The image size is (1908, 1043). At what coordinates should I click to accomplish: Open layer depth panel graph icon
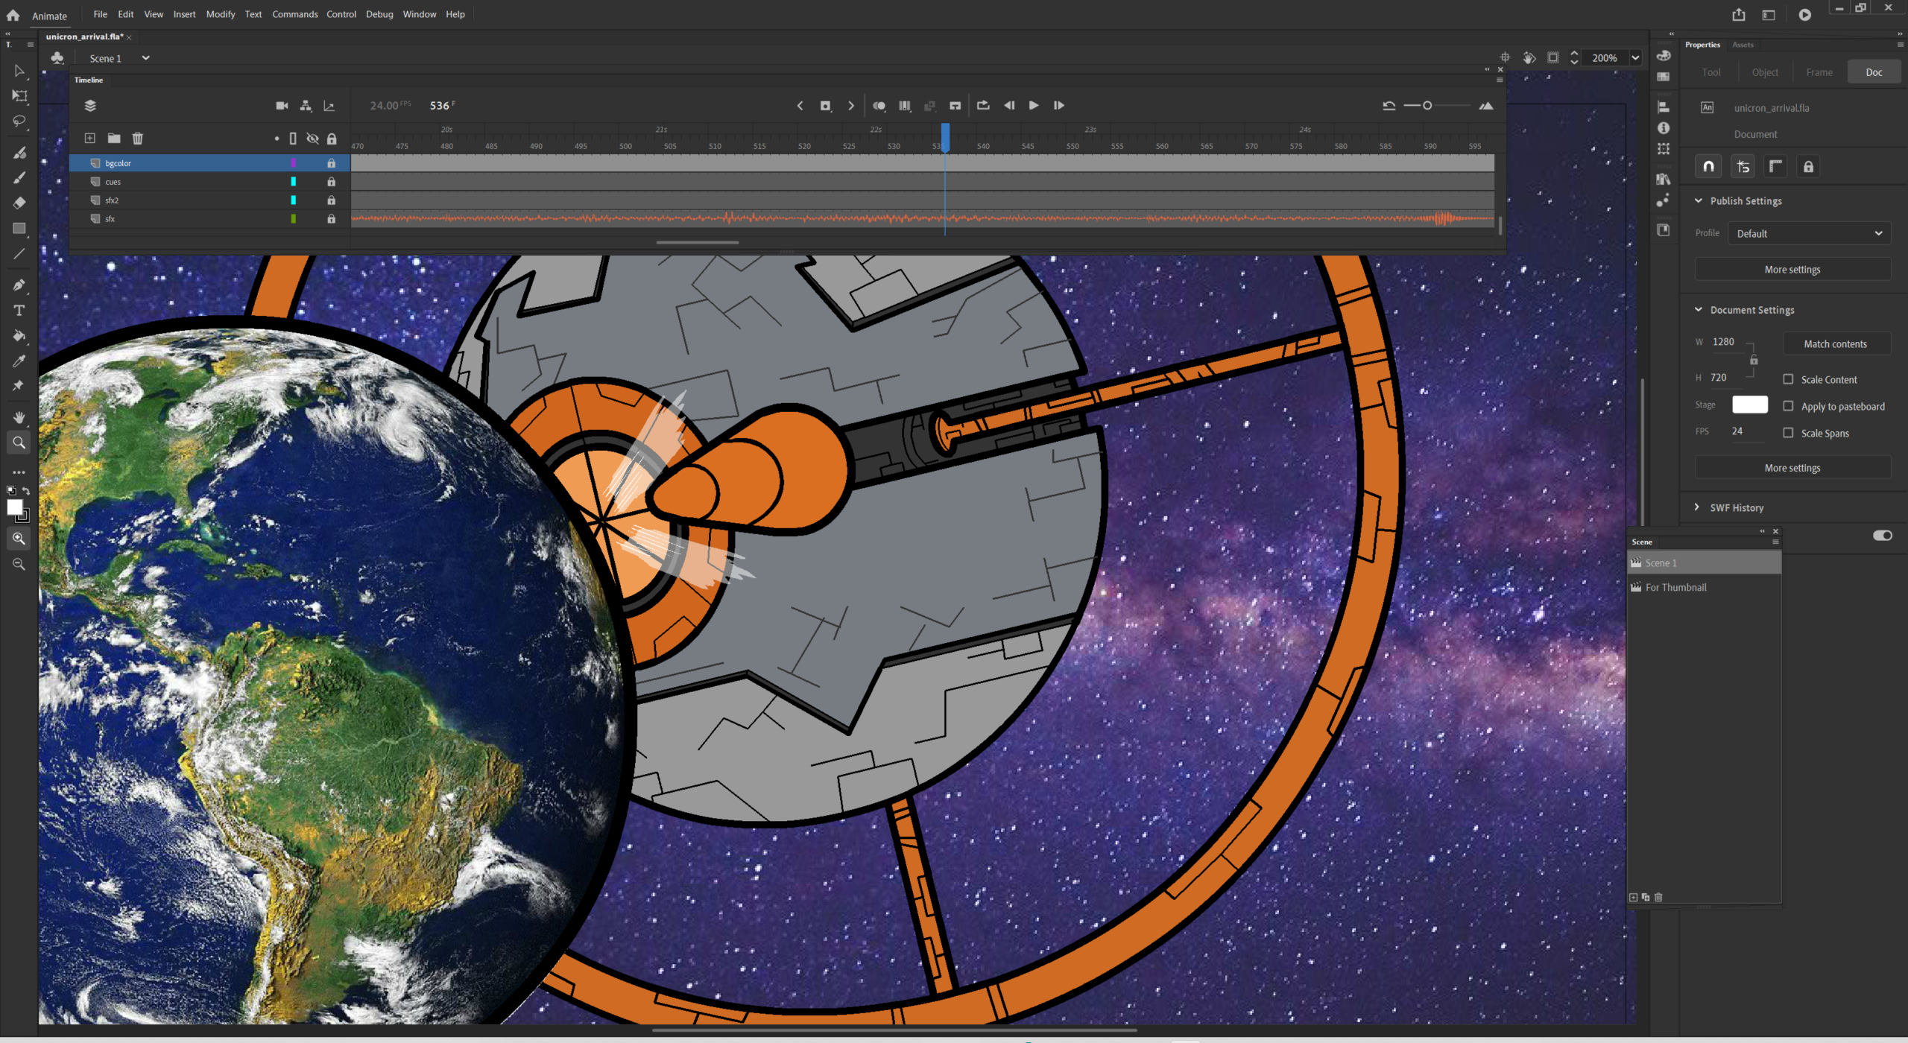[329, 106]
